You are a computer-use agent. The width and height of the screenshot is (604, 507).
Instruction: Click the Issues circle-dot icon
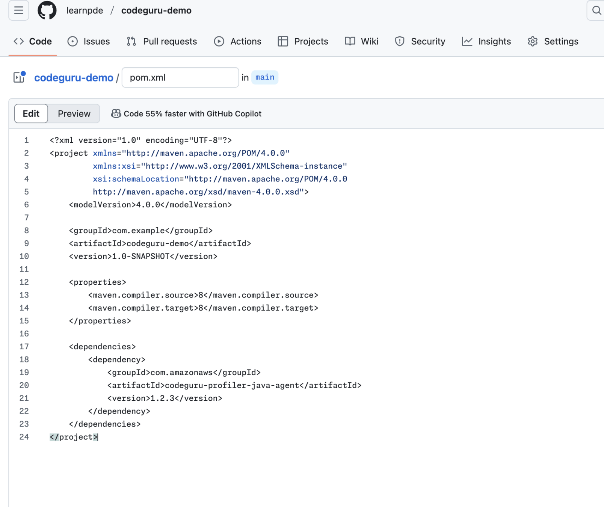(72, 41)
